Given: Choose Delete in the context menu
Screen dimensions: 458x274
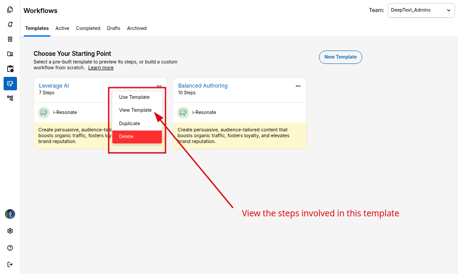Looking at the screenshot, I should click(x=137, y=136).
